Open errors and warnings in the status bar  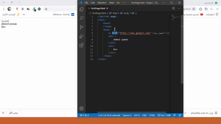(84, 115)
